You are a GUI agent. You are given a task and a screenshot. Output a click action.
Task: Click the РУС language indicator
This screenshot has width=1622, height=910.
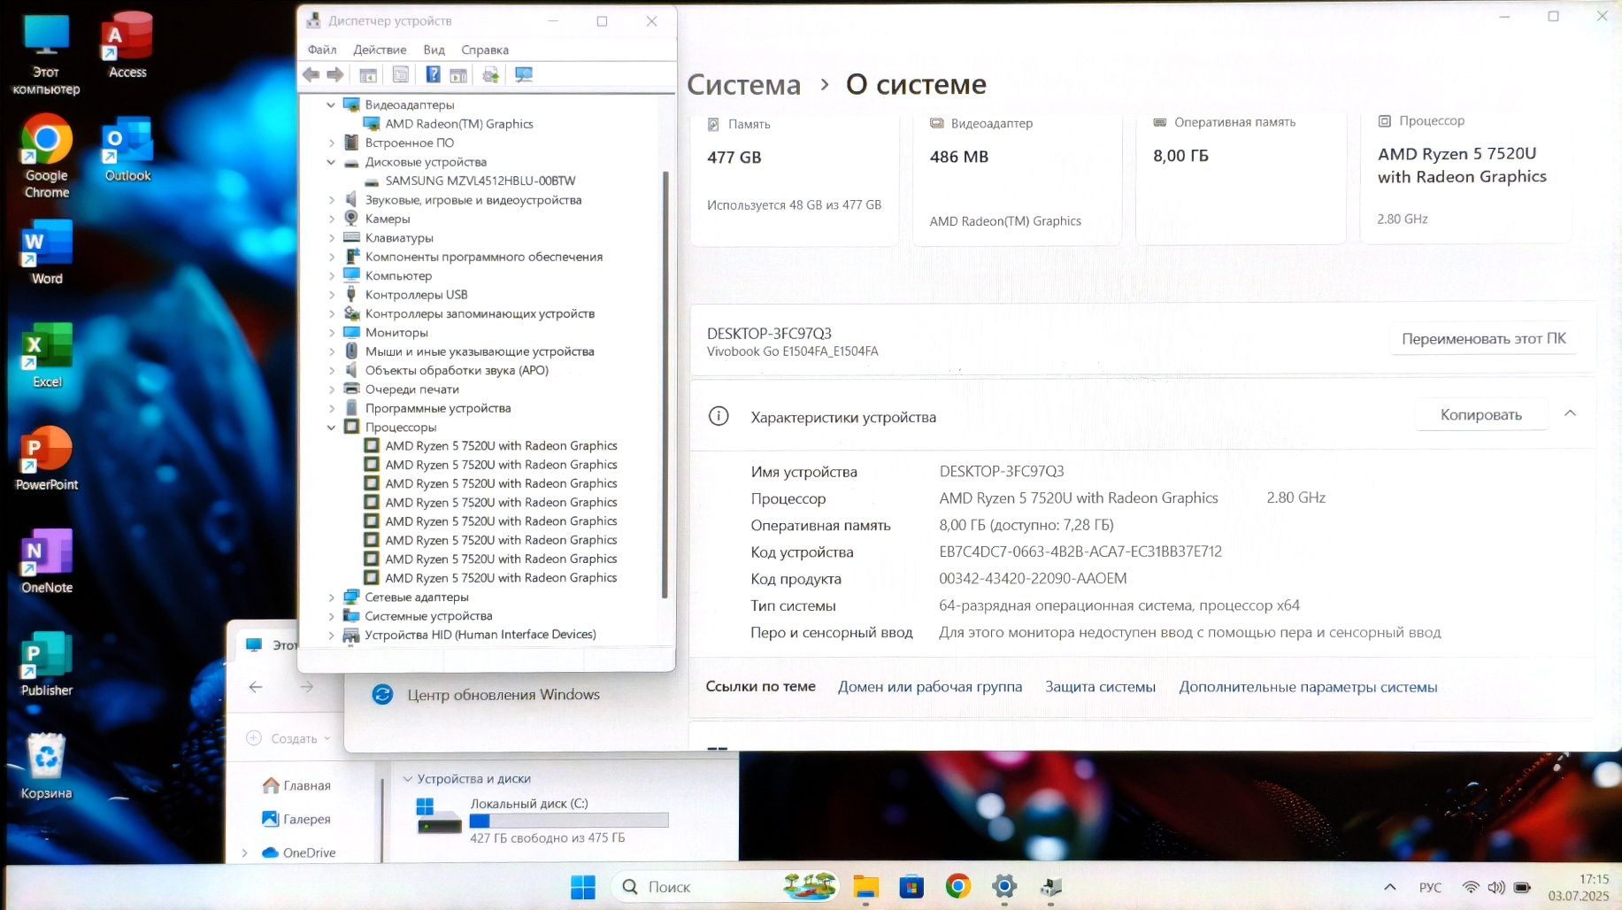(1430, 887)
